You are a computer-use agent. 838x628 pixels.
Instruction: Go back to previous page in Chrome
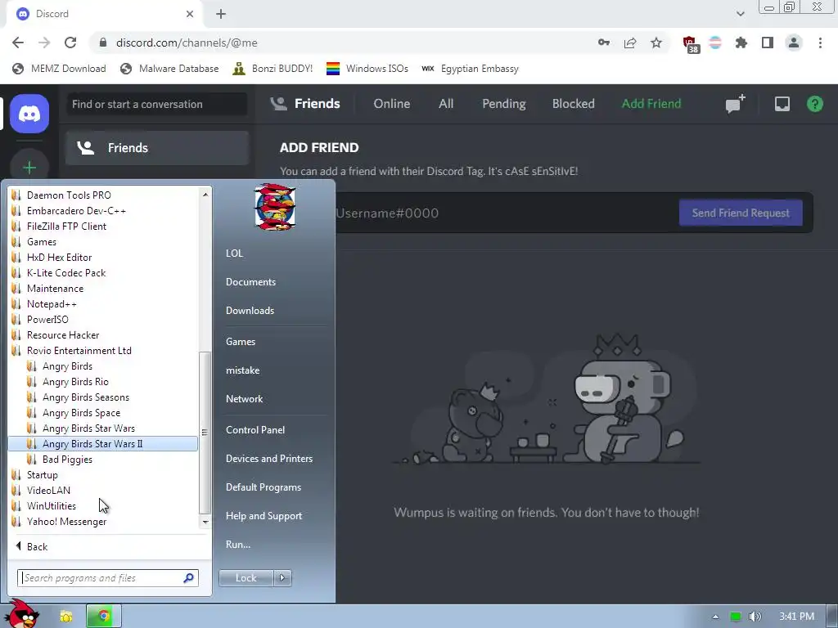click(18, 43)
